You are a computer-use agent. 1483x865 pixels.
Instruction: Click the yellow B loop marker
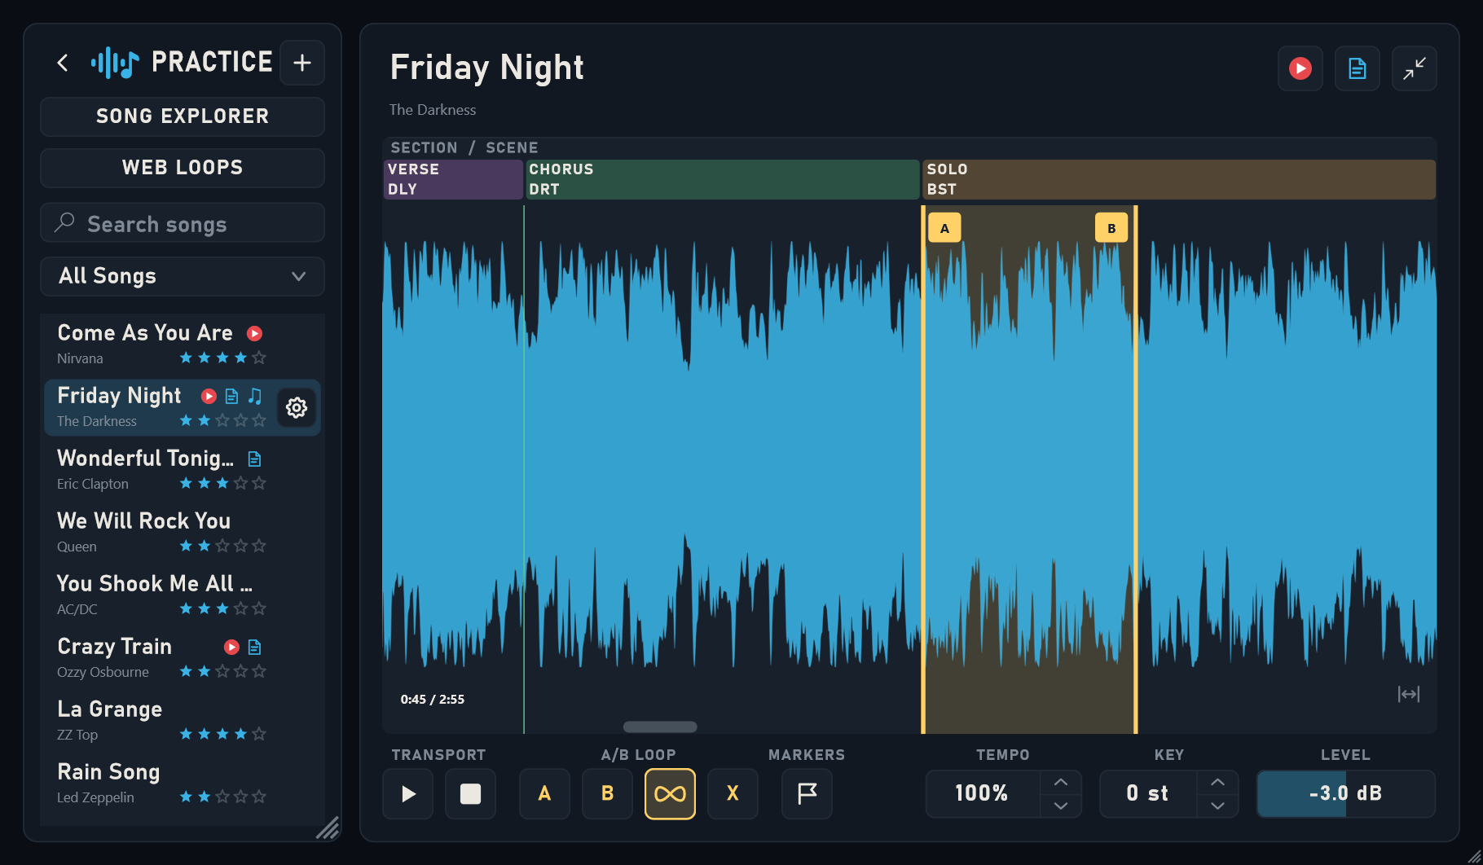point(1111,228)
